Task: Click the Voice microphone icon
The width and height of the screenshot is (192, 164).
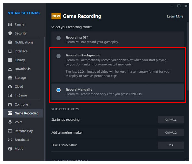Action: tap(10, 122)
